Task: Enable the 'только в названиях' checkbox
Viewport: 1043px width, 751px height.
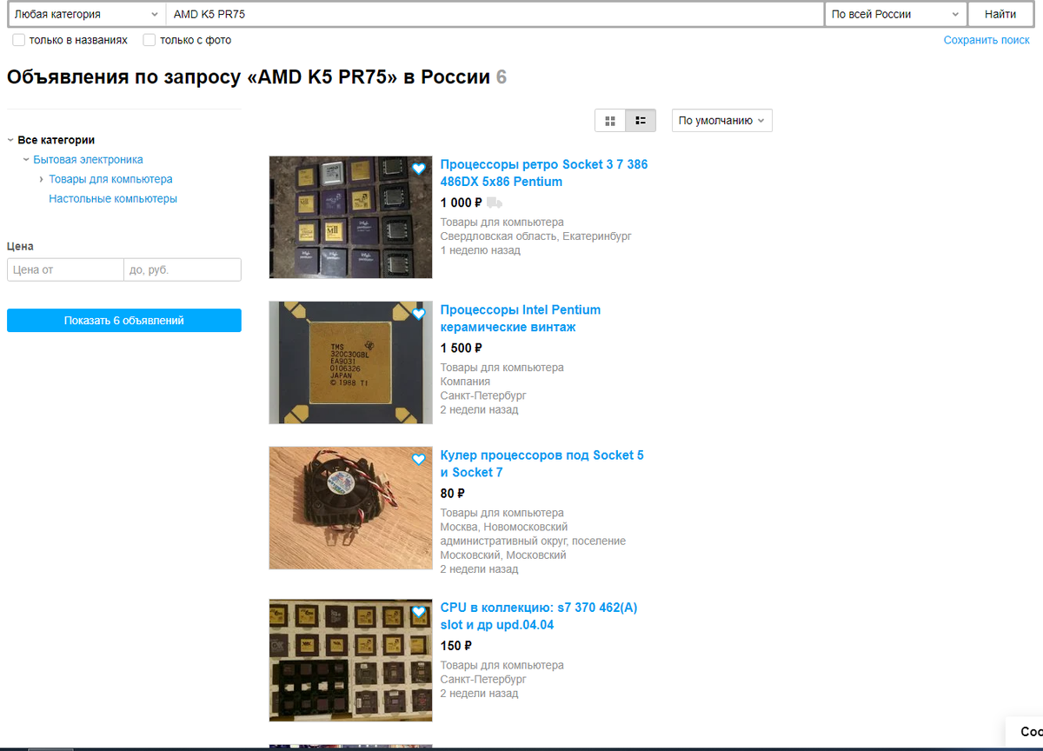Action: tap(19, 40)
